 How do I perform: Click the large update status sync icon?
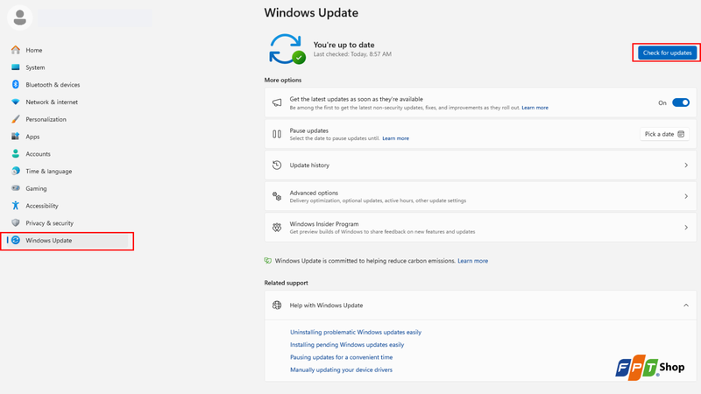287,49
